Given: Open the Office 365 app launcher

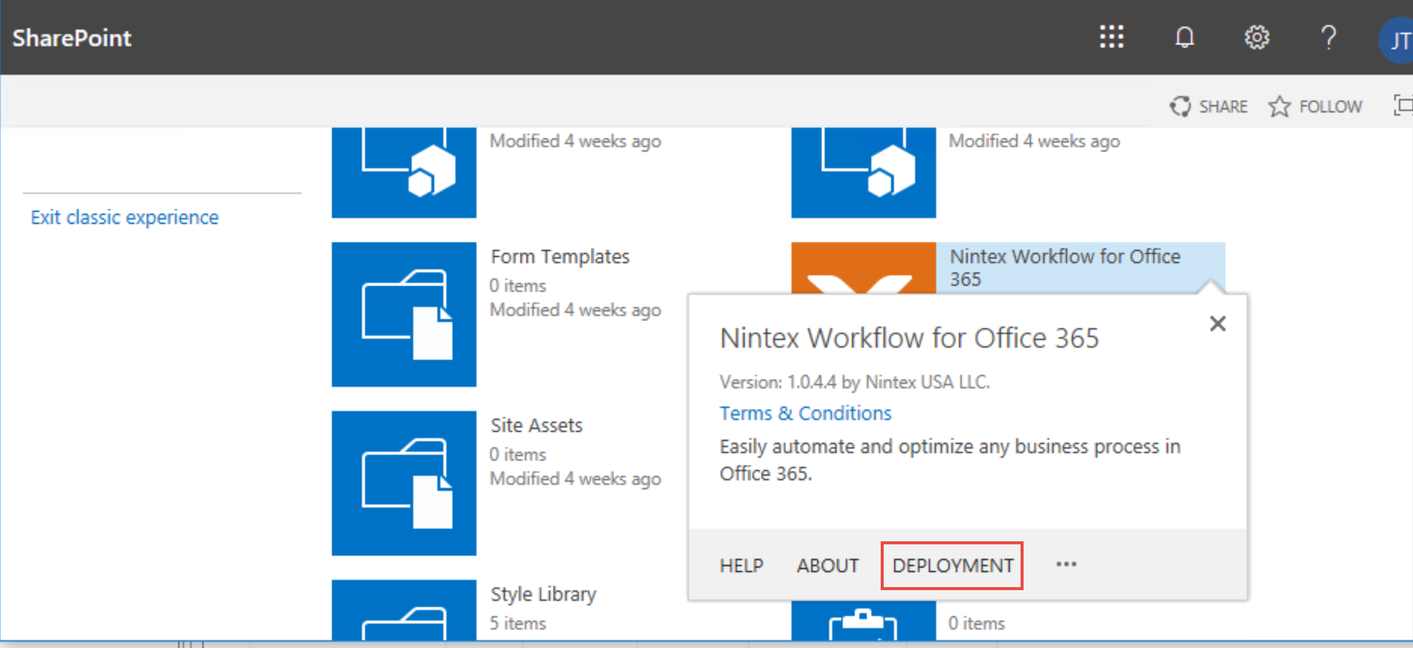Looking at the screenshot, I should (1112, 37).
